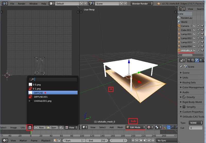Enable the Simplify checkbox
This screenshot has width=206, height=143.
click(x=184, y=107)
